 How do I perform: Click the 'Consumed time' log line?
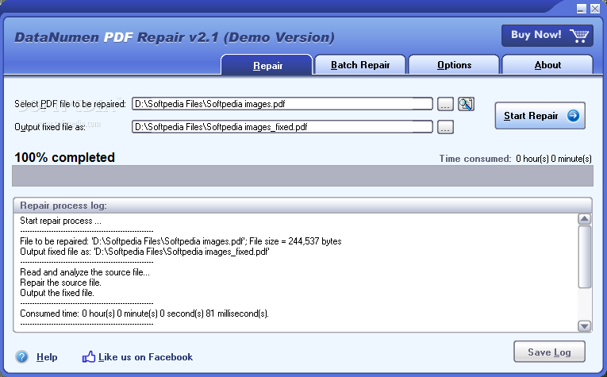(144, 314)
